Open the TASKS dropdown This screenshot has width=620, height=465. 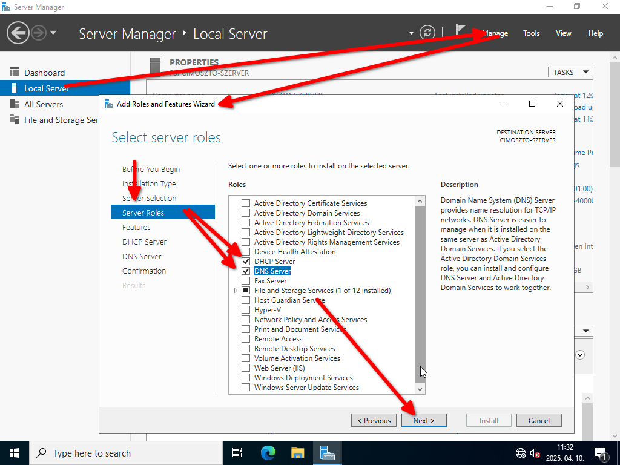(570, 72)
